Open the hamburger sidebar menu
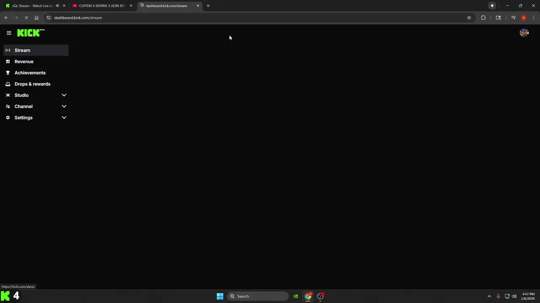This screenshot has width=540, height=303. (9, 33)
